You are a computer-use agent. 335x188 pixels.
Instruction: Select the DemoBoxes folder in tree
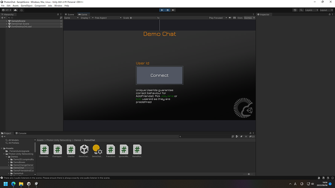click(19, 162)
